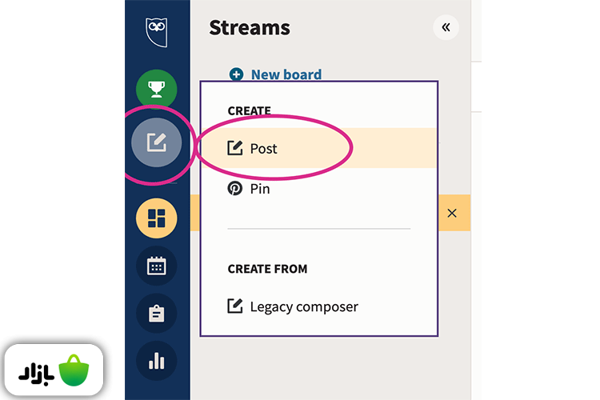Open the Streams dashboard icon
The height and width of the screenshot is (400, 600).
[157, 218]
